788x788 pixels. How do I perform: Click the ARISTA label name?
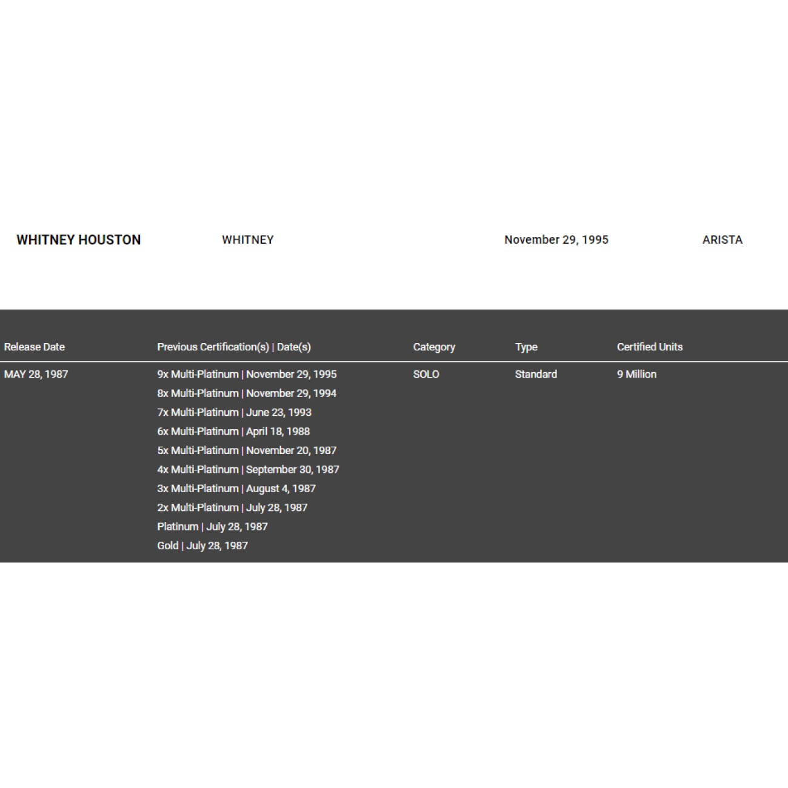coord(723,240)
